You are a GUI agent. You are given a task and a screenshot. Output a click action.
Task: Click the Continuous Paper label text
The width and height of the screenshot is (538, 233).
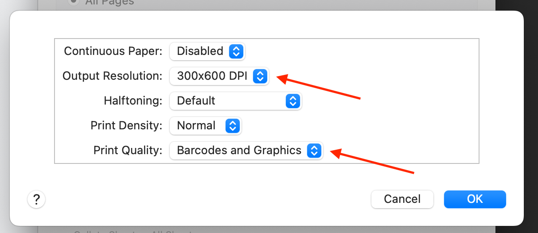pyautogui.click(x=113, y=51)
